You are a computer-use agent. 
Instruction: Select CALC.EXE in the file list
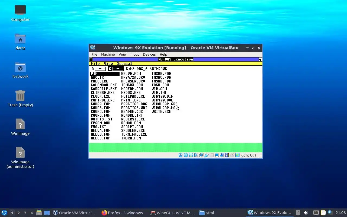[99, 81]
